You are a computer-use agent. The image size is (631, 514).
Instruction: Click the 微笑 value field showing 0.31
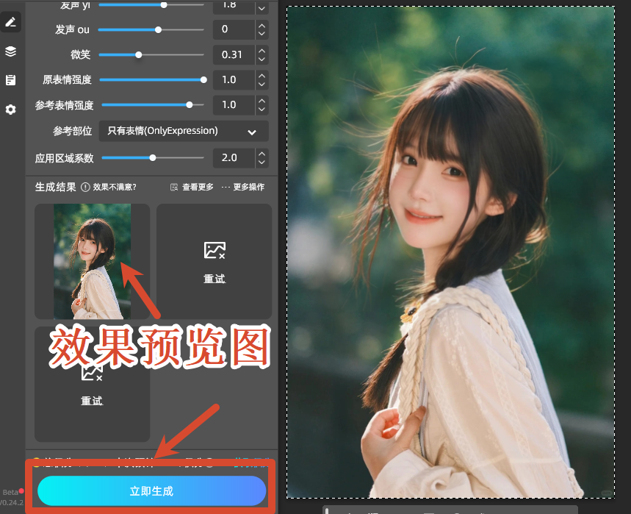(x=234, y=55)
